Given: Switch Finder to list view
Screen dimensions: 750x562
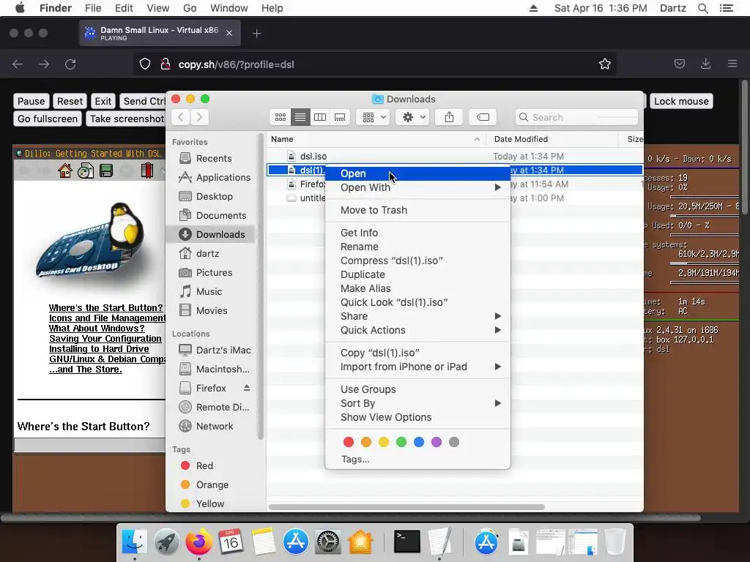Looking at the screenshot, I should pyautogui.click(x=300, y=117).
